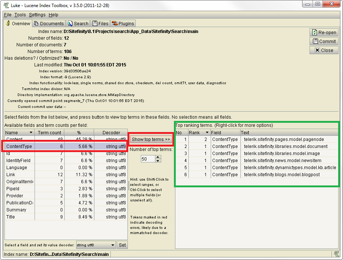
Task: Increase the number of top terms with the up arrow
Action: 158,157
